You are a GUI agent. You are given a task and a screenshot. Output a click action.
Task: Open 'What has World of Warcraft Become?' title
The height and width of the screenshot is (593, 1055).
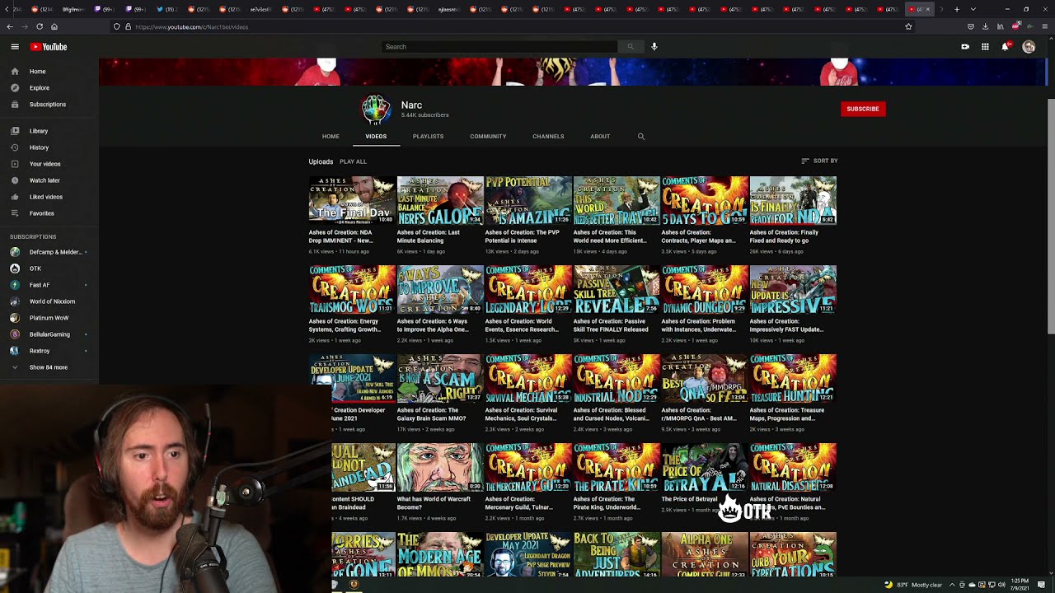[x=434, y=503]
